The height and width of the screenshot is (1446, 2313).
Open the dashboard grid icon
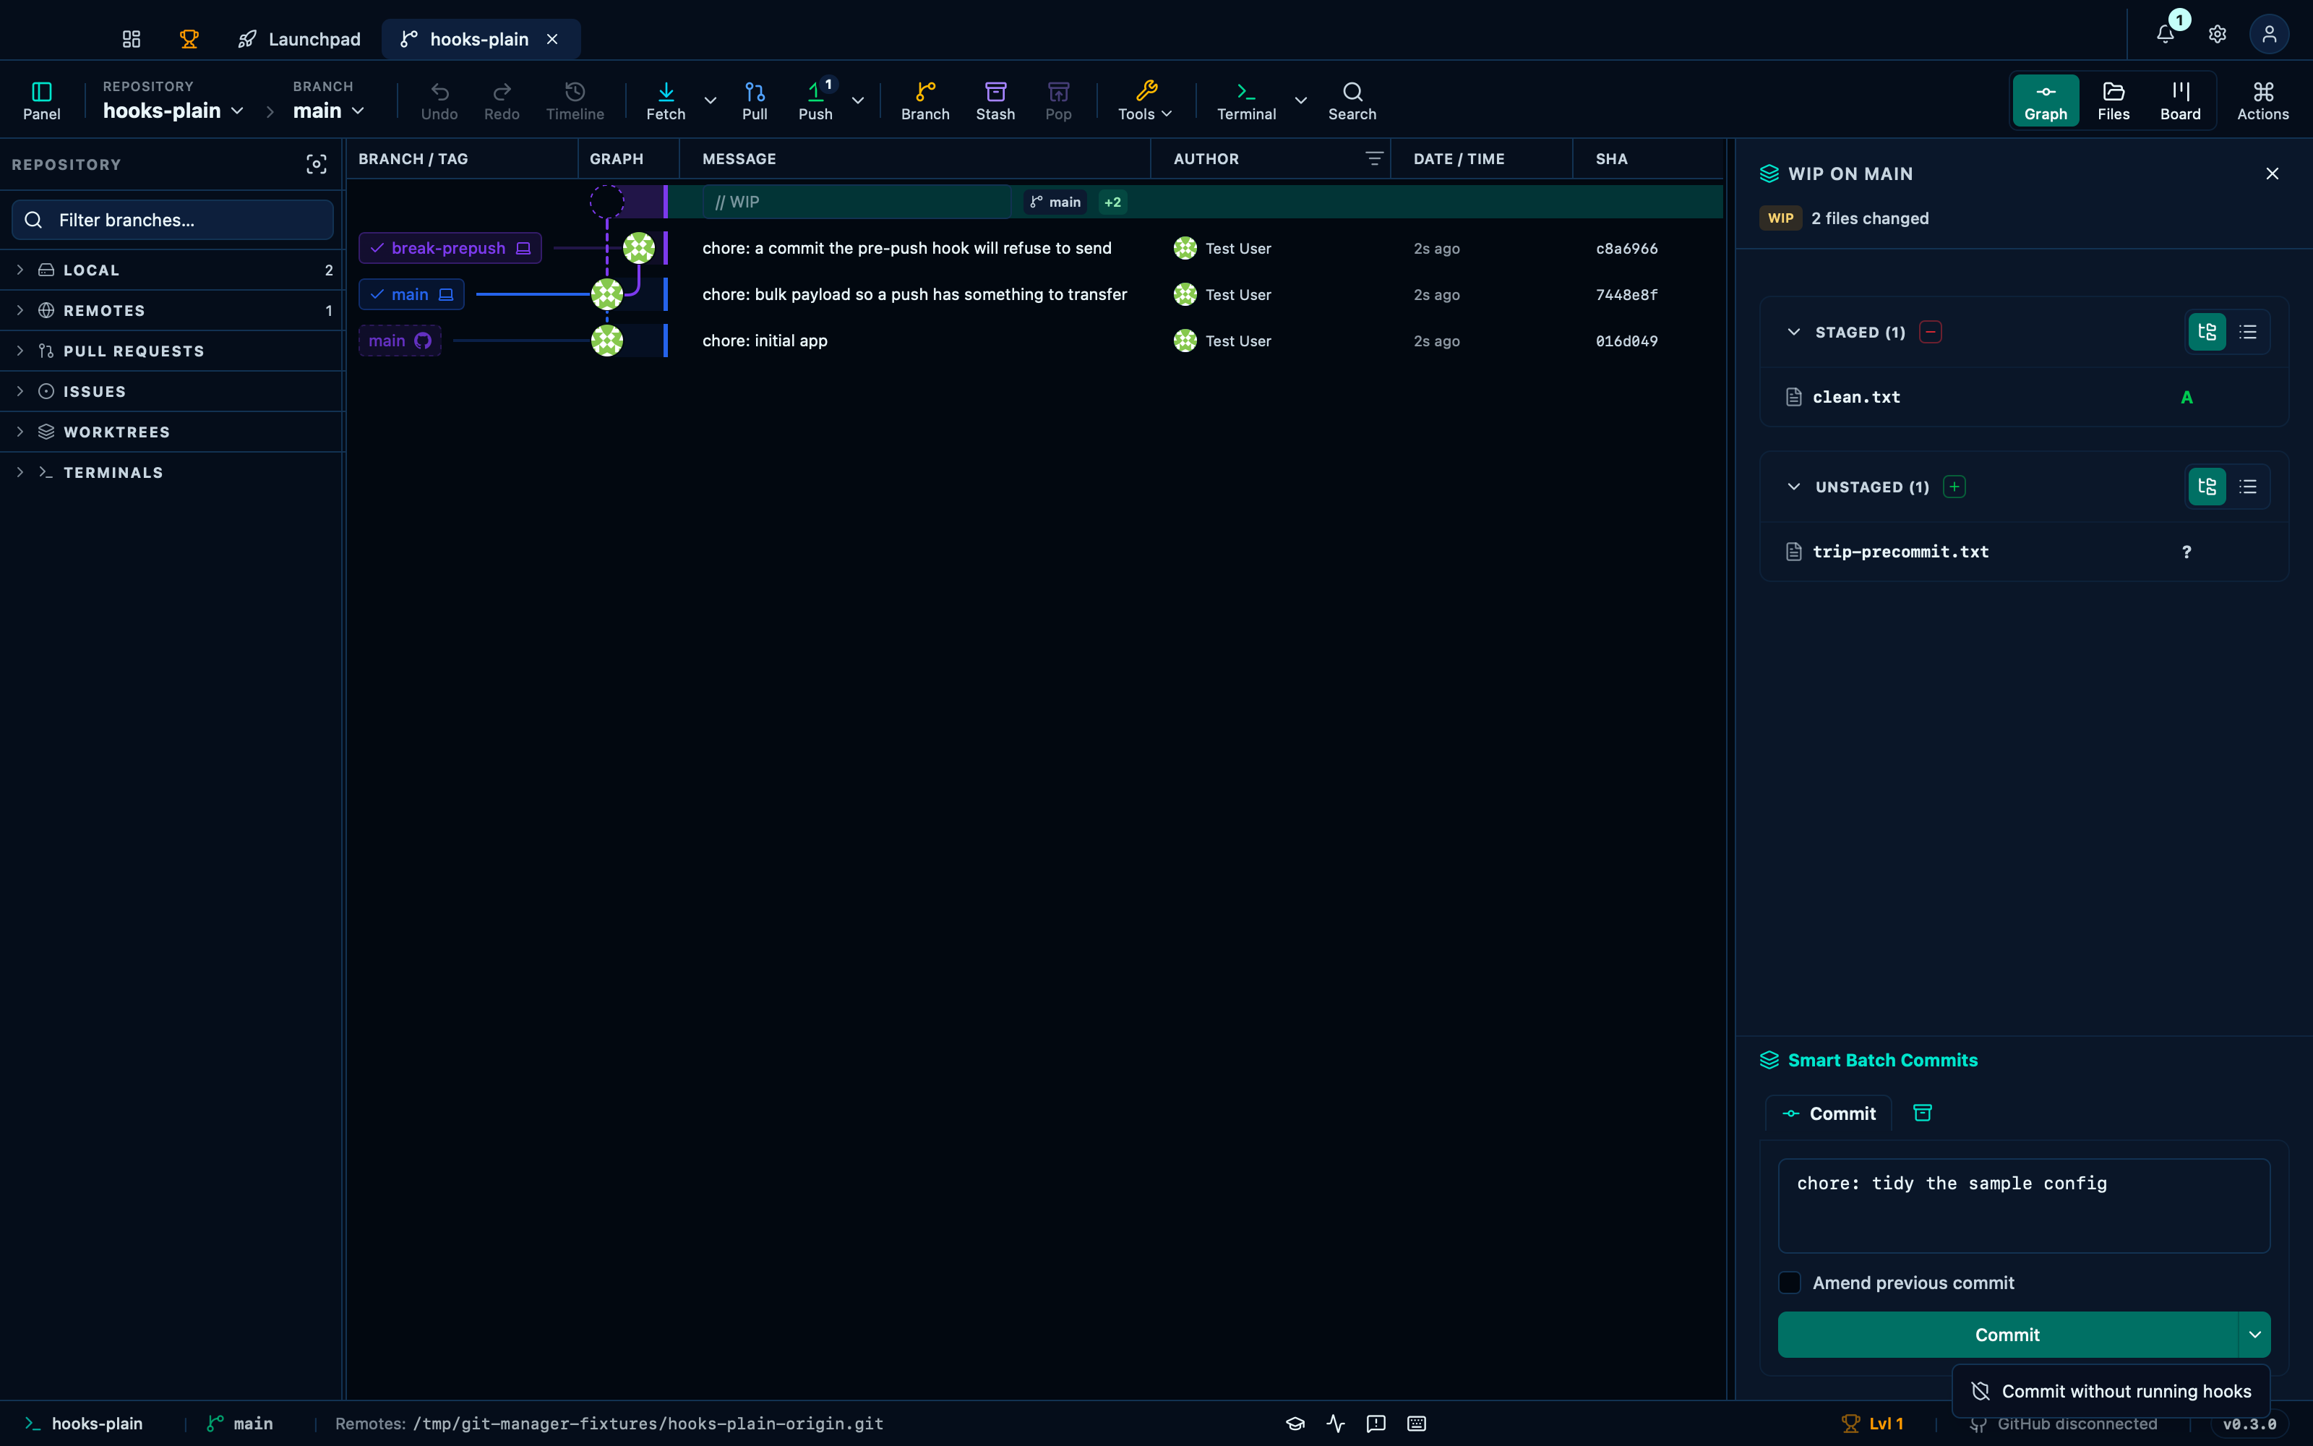(131, 39)
